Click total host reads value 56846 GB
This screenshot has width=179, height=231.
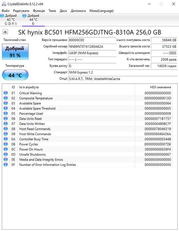(x=164, y=40)
